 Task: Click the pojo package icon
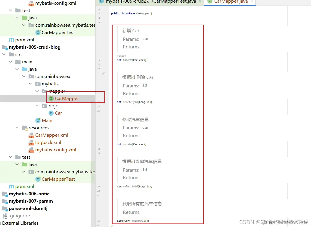point(44,106)
